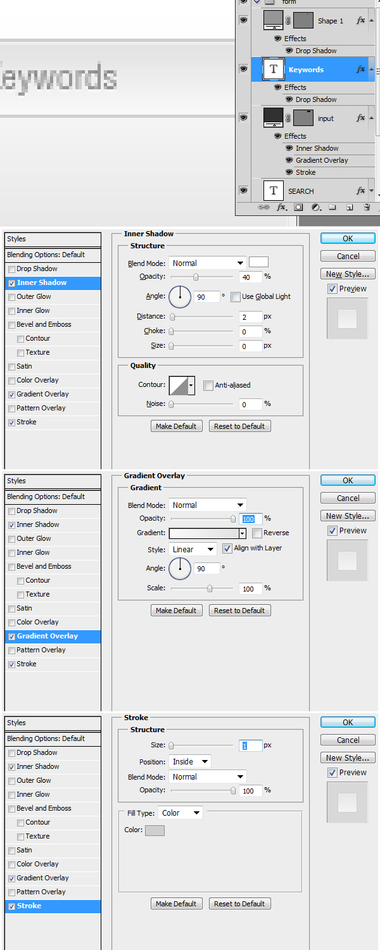Click the Stroke Color swatch
The width and height of the screenshot is (380, 950).
[x=155, y=830]
